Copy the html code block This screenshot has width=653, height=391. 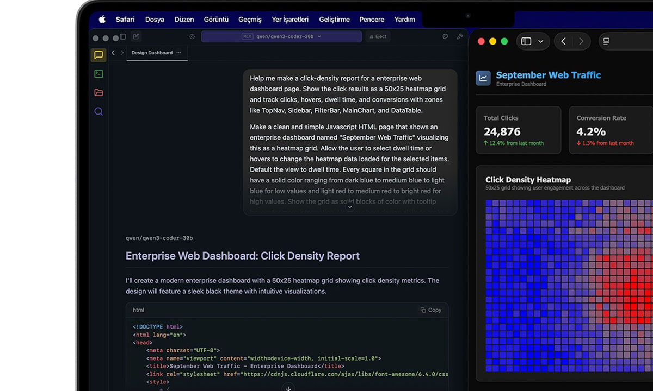coord(431,310)
